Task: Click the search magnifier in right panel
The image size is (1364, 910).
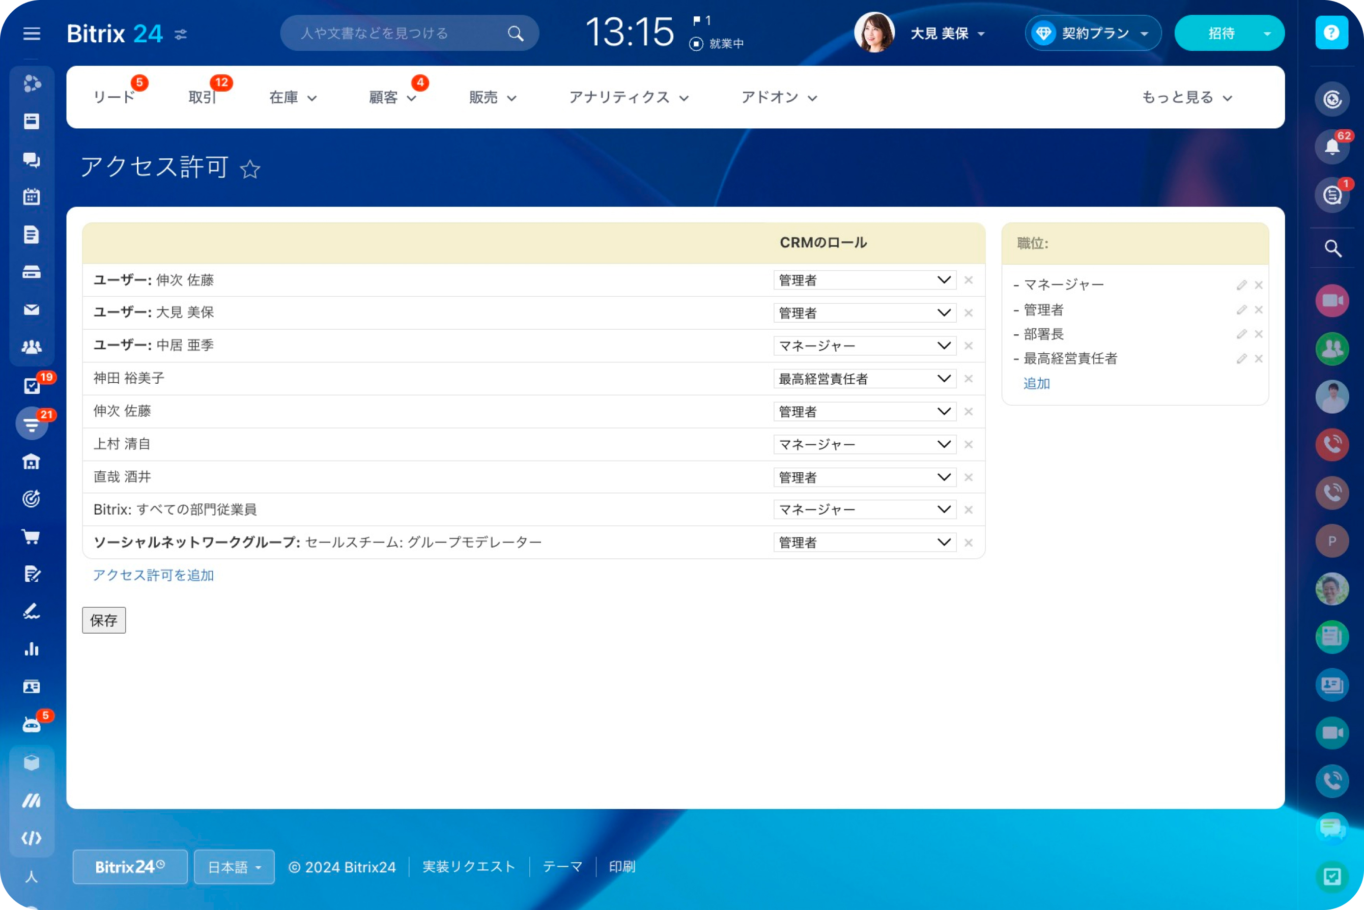Action: pyautogui.click(x=1332, y=249)
